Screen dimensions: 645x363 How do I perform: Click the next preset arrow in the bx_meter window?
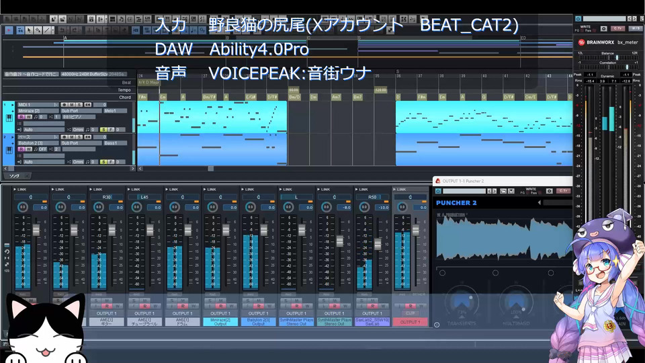(x=634, y=19)
